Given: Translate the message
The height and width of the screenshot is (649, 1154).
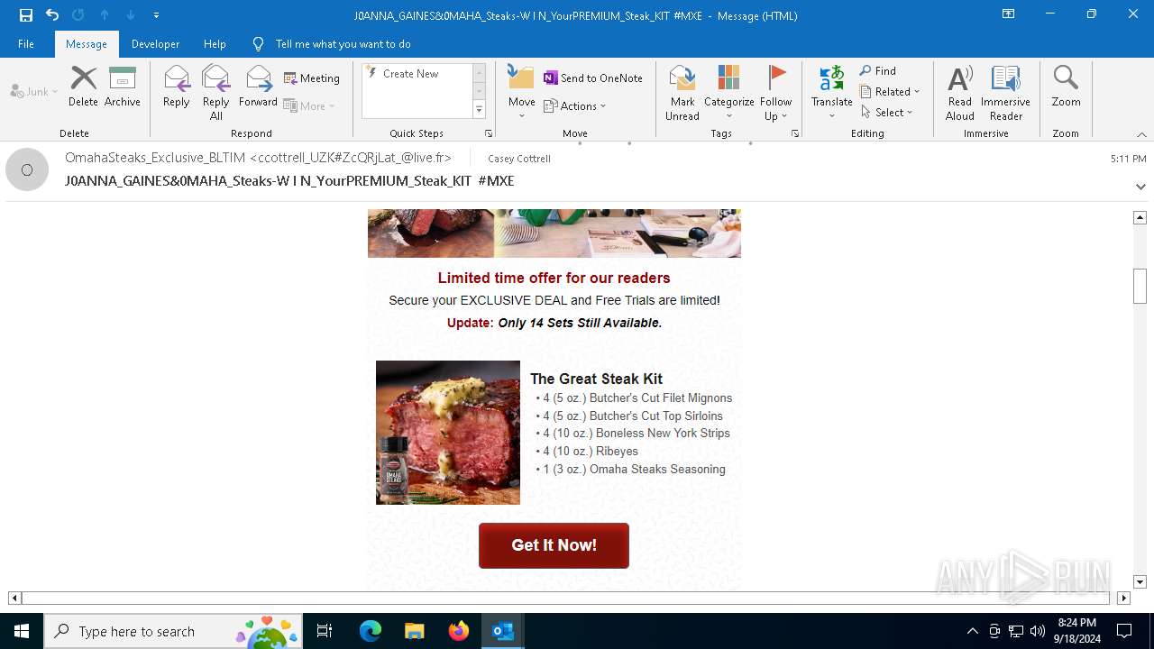Looking at the screenshot, I should tap(832, 93).
